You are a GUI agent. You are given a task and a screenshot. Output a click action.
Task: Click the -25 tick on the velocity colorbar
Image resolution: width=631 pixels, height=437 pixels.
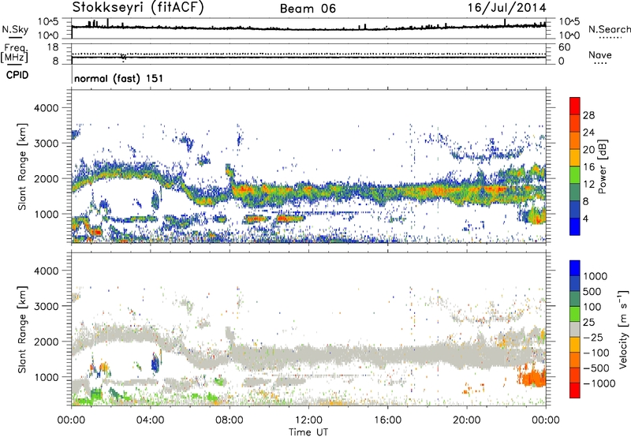click(593, 337)
